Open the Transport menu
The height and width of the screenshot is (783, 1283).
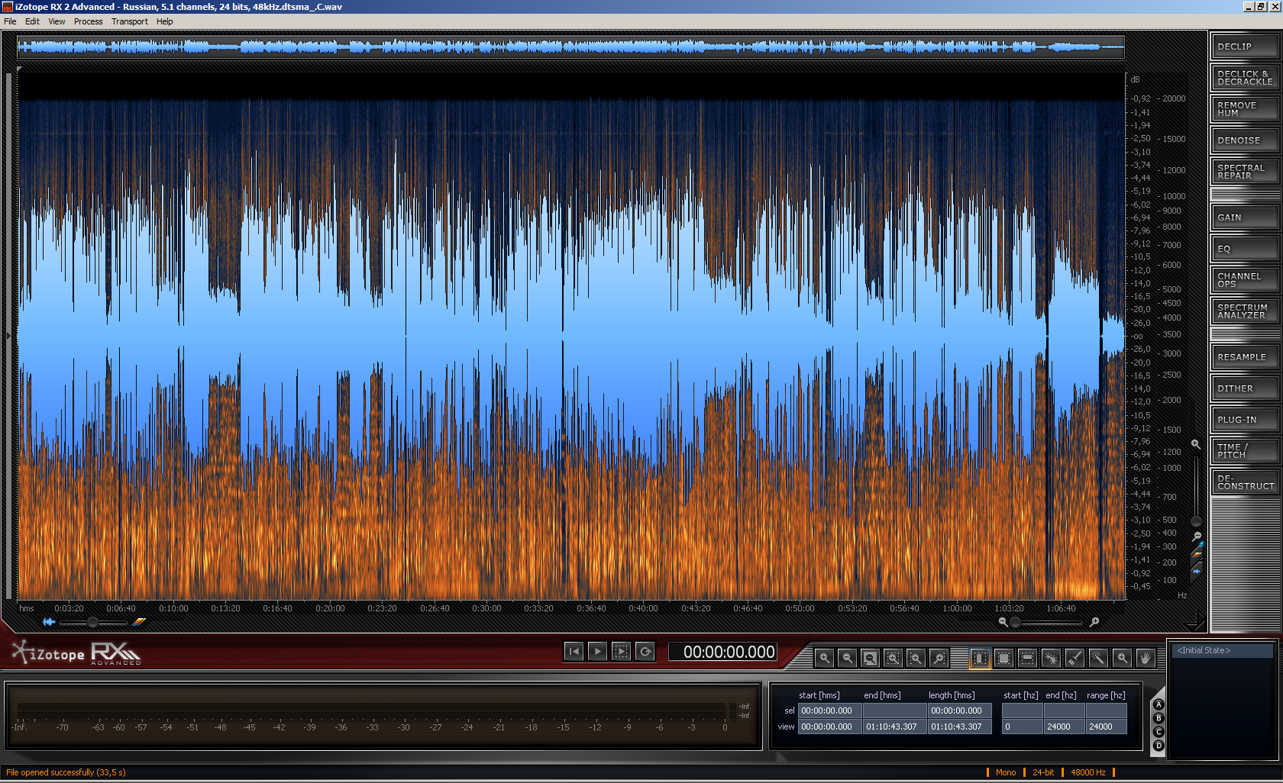pyautogui.click(x=130, y=21)
